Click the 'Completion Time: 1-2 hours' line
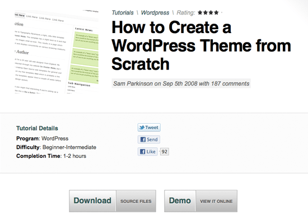Viewport: 308px width, 215px height. (x=52, y=156)
